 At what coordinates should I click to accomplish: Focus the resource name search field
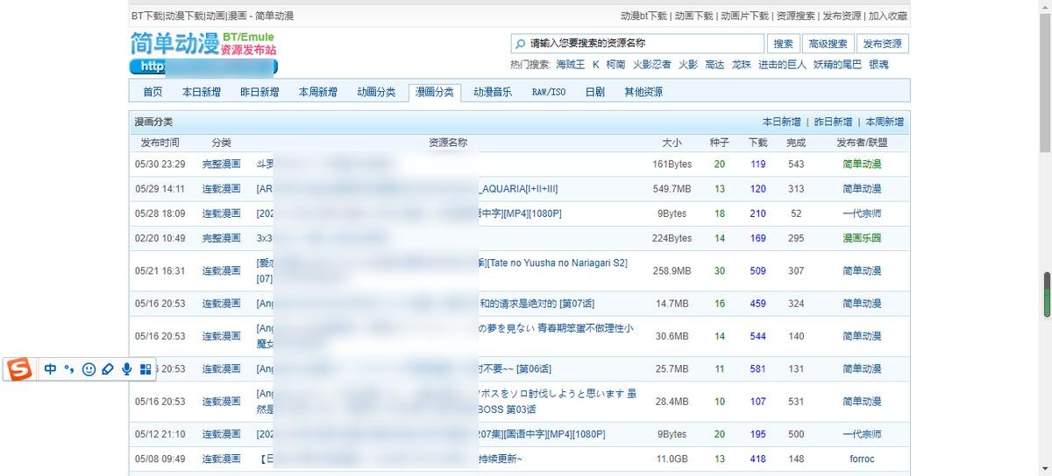tap(644, 44)
